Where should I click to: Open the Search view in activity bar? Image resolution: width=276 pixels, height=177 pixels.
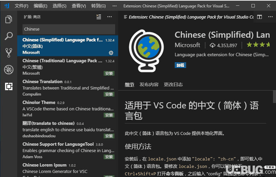point(9,36)
